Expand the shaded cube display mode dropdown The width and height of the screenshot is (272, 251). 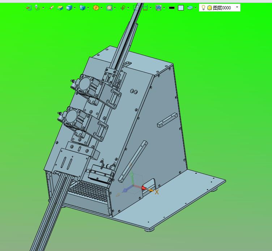coord(75,8)
